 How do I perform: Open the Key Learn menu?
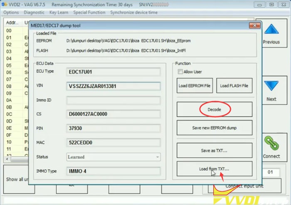pyautogui.click(x=59, y=12)
